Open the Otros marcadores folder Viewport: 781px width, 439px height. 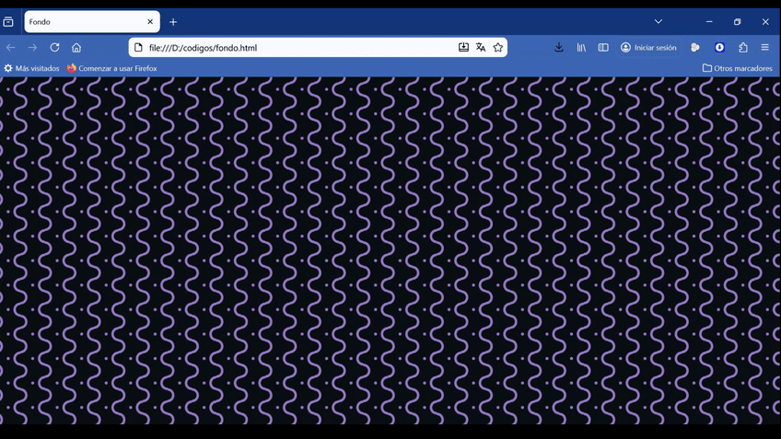tap(737, 69)
